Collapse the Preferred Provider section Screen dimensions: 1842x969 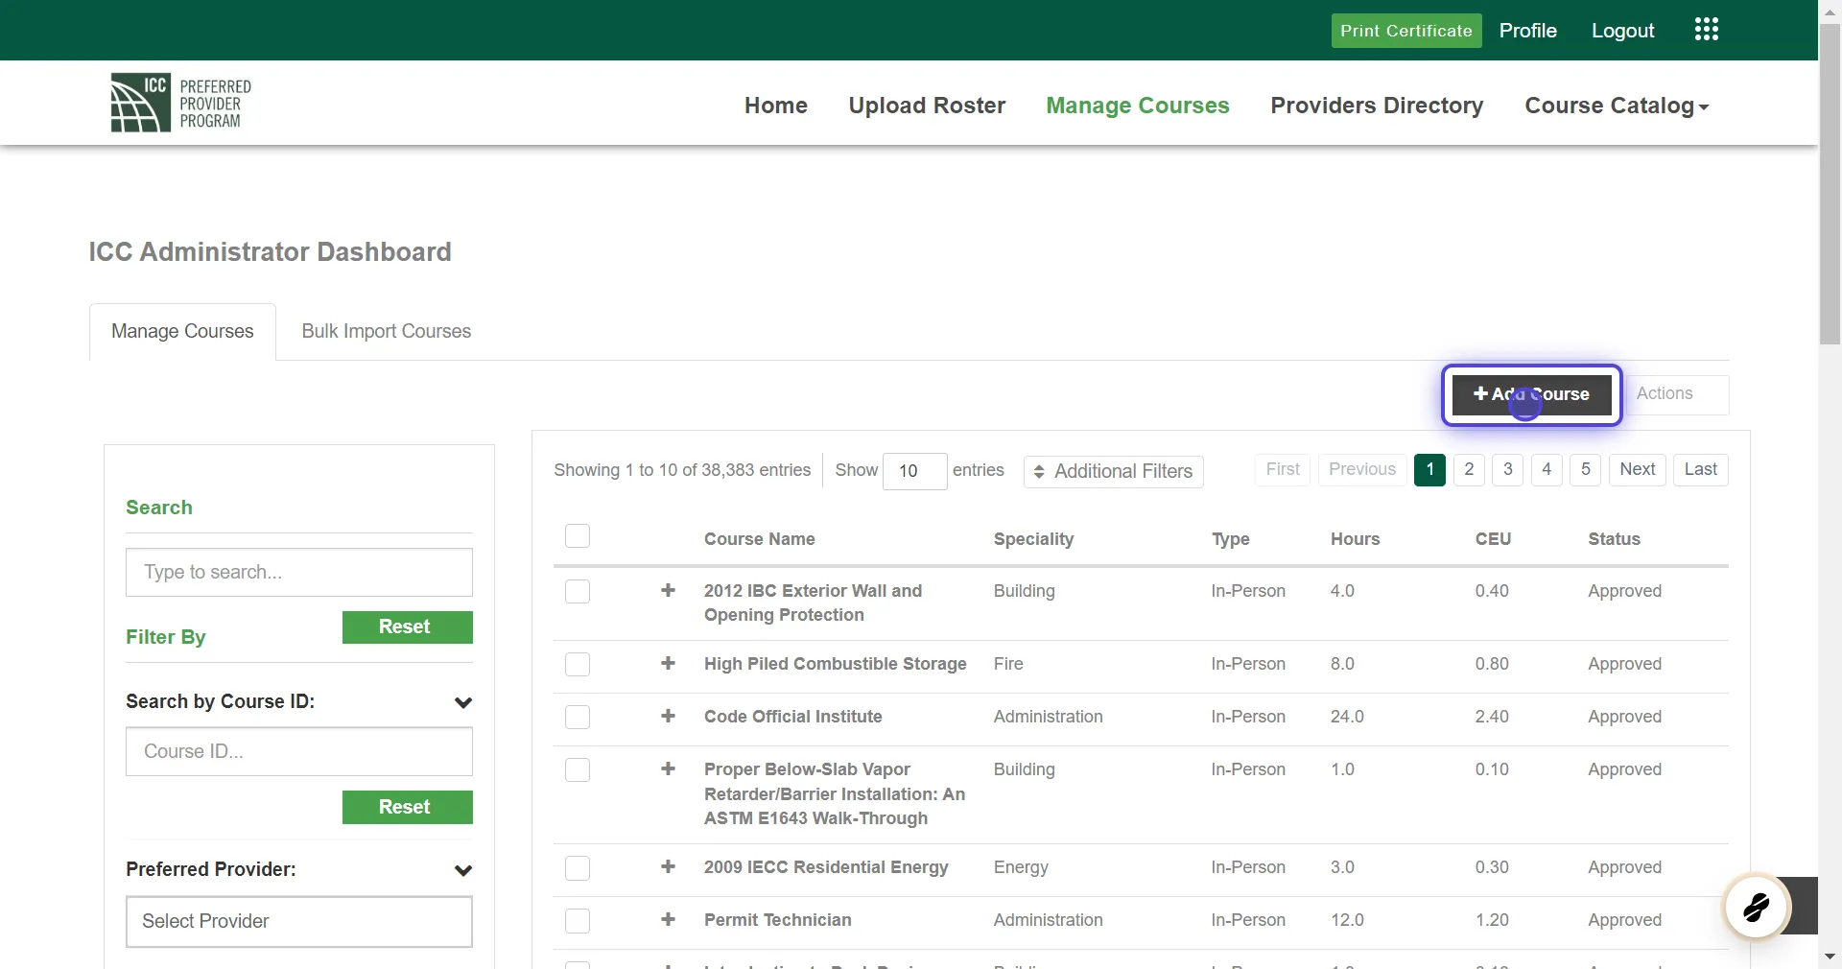point(463,870)
